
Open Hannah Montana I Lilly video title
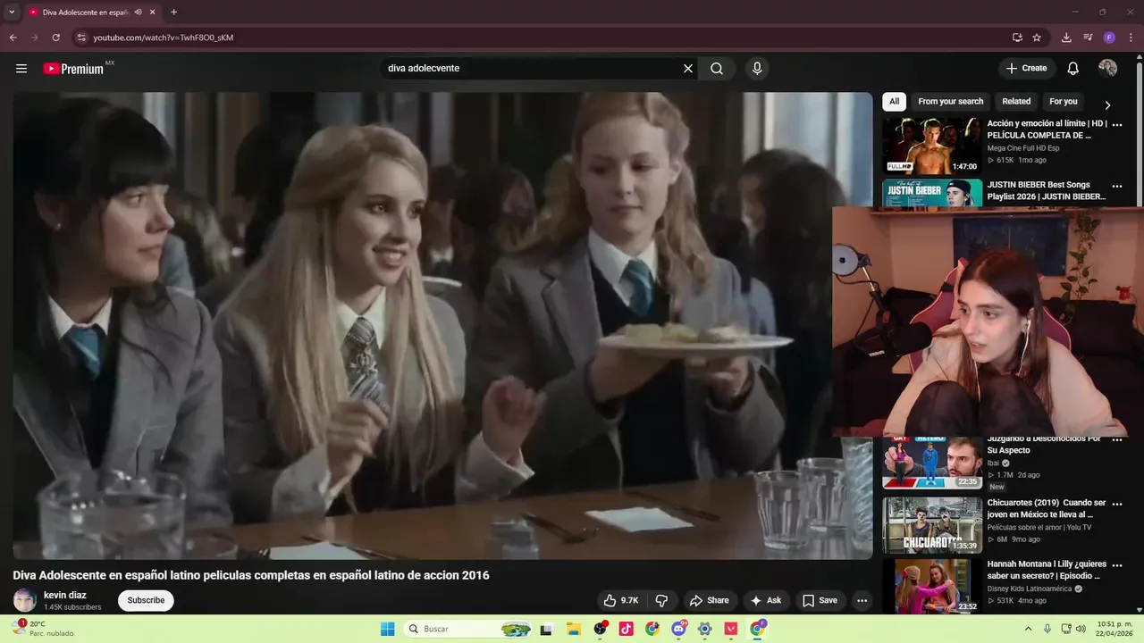[x=1047, y=570]
